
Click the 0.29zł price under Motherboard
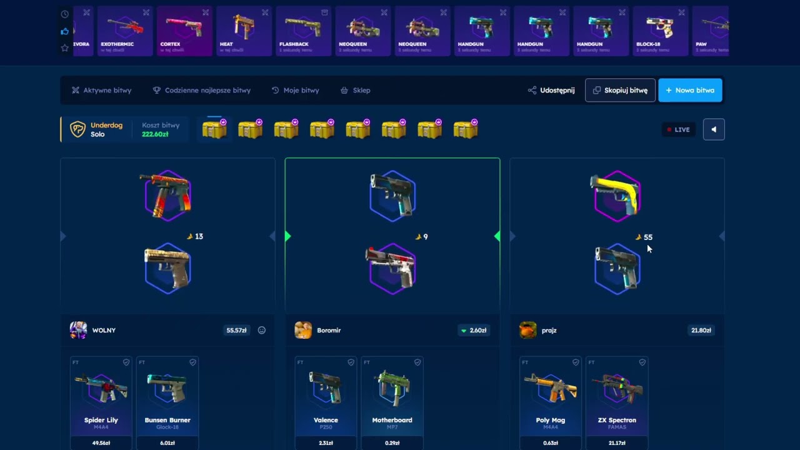[392, 442]
